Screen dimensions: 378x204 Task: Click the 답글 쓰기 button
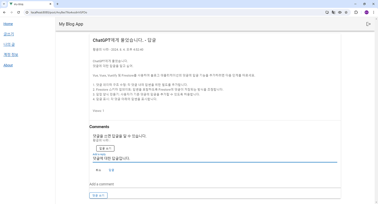(105, 148)
